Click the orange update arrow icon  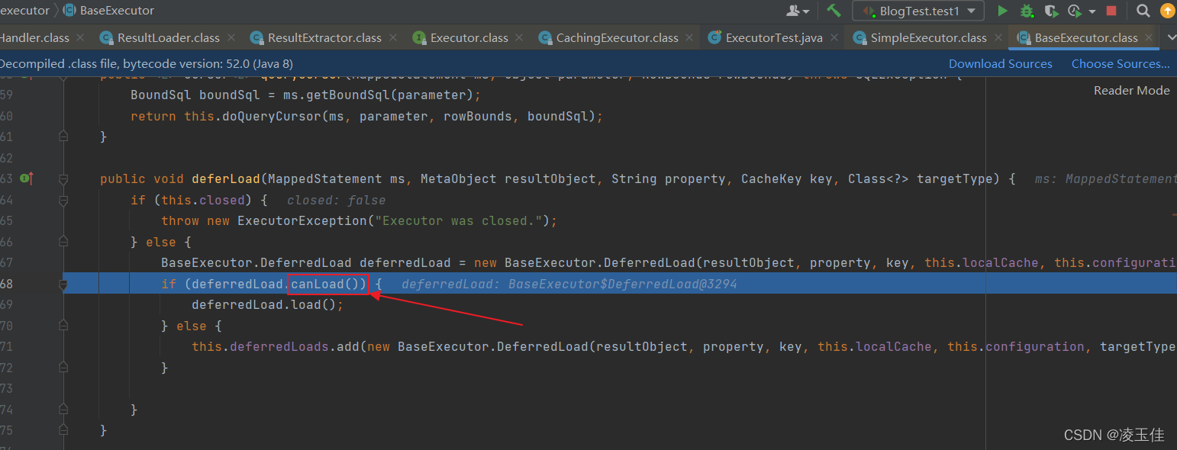point(1167,11)
